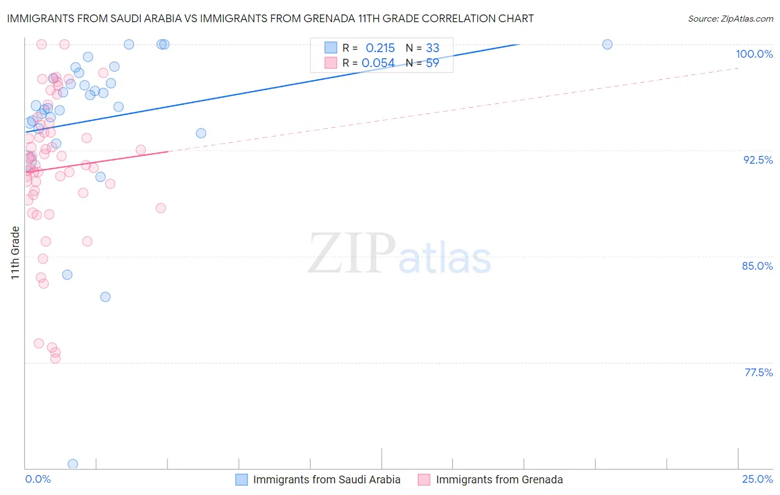Screen dimensions: 780x495
Task: Click the lowest blue data point near x-axis
Action: 73,464
